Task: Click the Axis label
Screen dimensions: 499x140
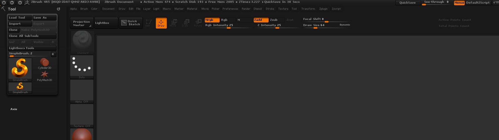Action: pos(14,109)
